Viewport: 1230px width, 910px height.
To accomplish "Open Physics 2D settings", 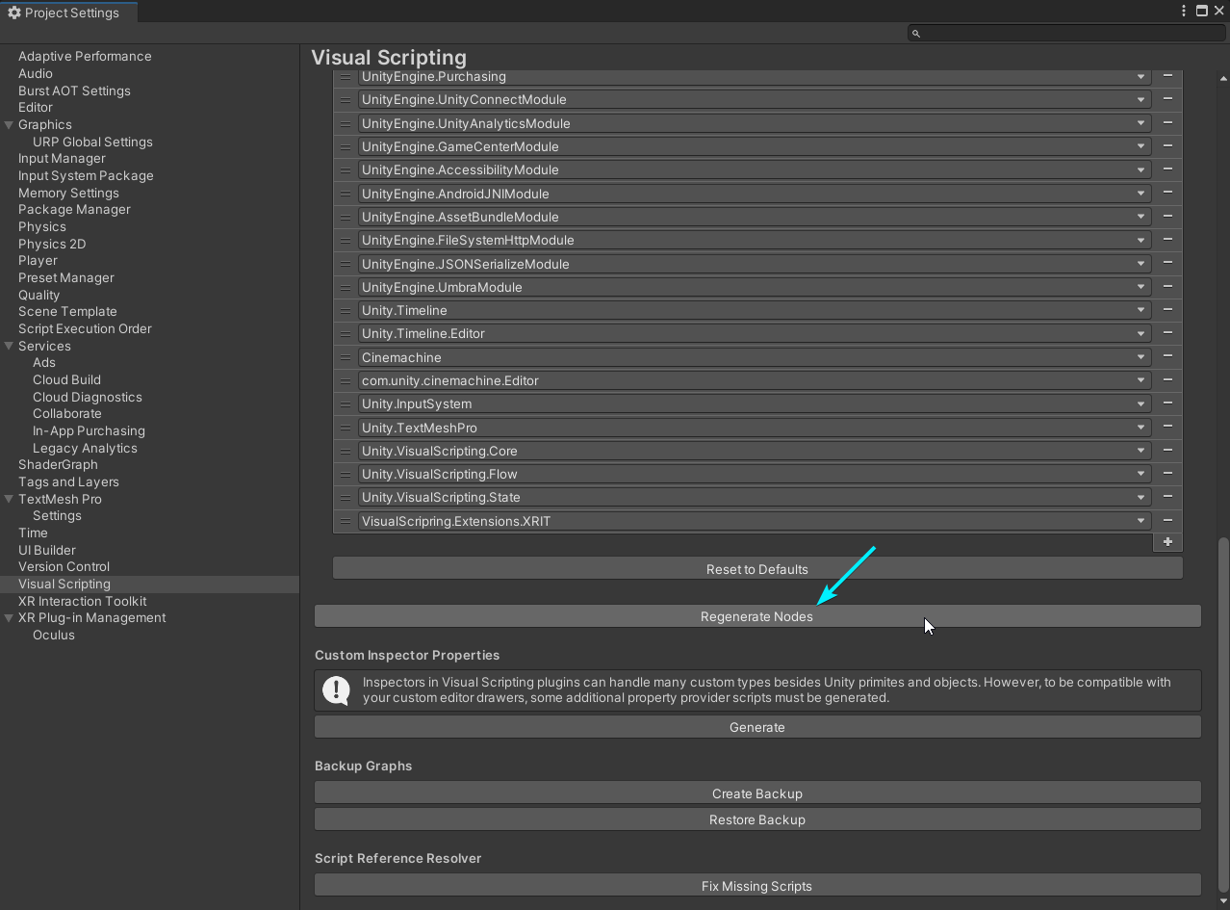I will point(52,244).
